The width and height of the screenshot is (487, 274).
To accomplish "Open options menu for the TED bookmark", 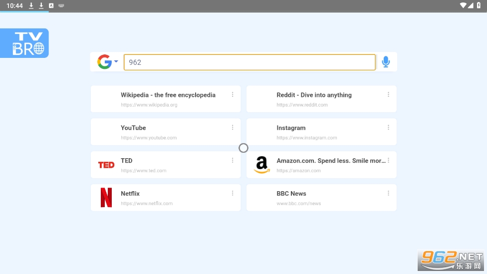I will (233, 160).
